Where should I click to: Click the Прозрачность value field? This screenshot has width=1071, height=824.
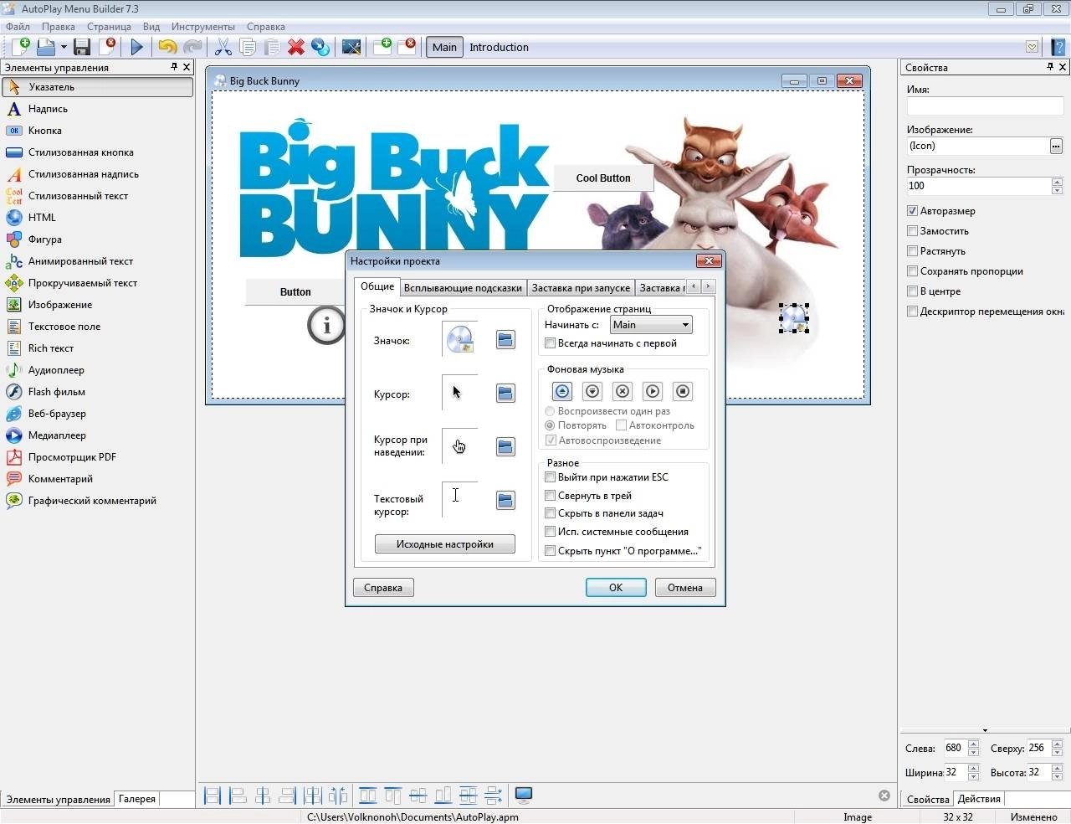click(978, 186)
